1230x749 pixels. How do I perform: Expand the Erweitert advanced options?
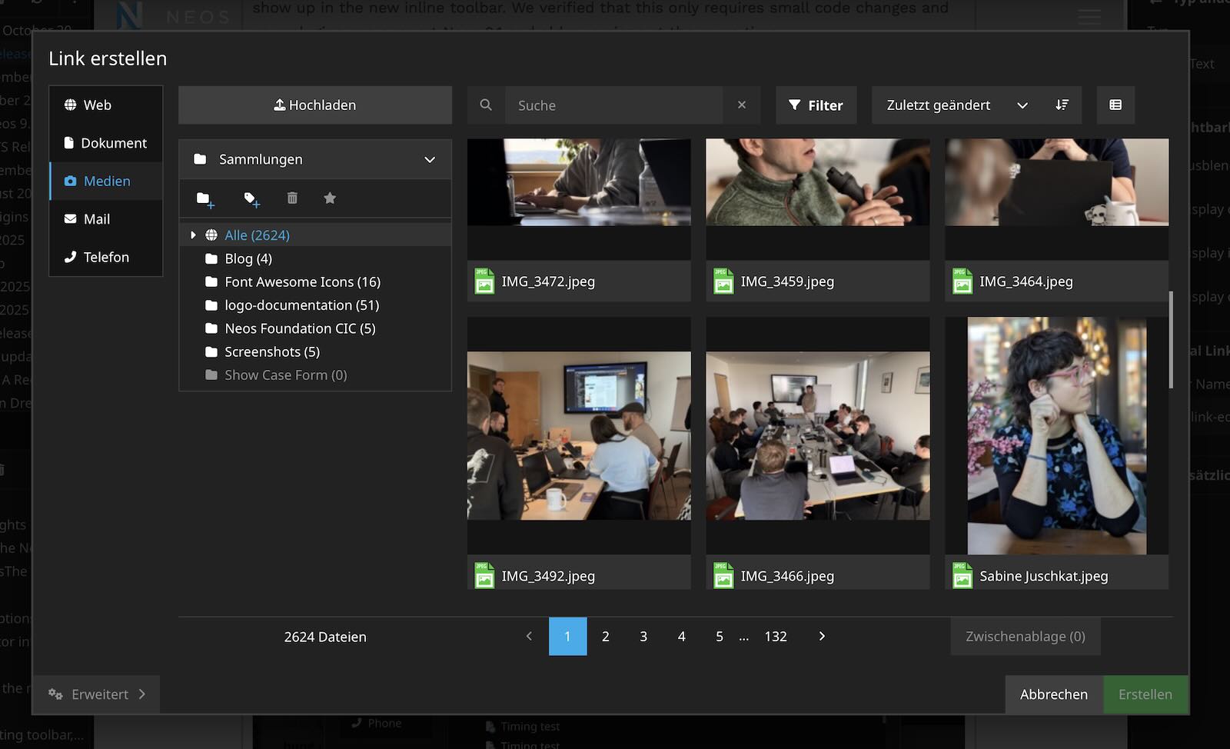point(97,694)
